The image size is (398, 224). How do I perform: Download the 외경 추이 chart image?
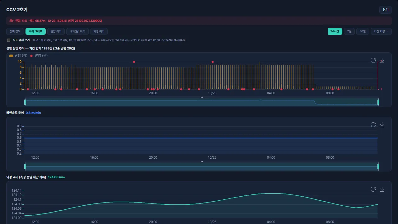[x=382, y=189]
